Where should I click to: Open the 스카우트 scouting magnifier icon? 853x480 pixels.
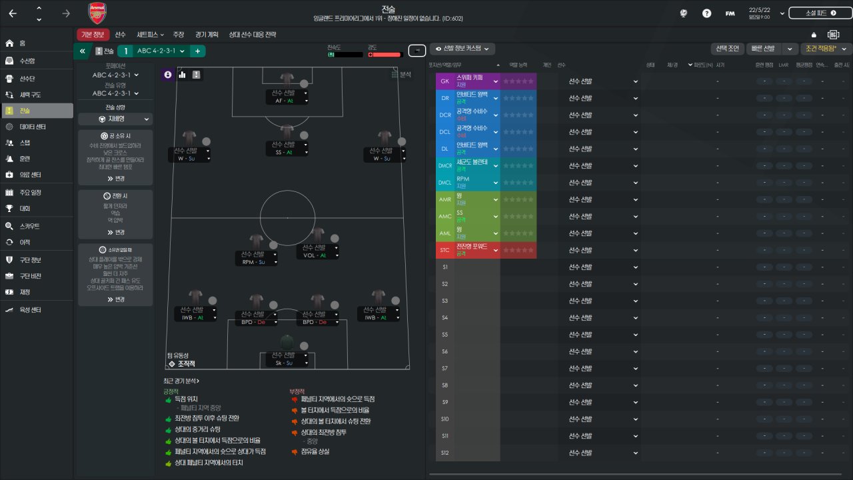pos(9,226)
